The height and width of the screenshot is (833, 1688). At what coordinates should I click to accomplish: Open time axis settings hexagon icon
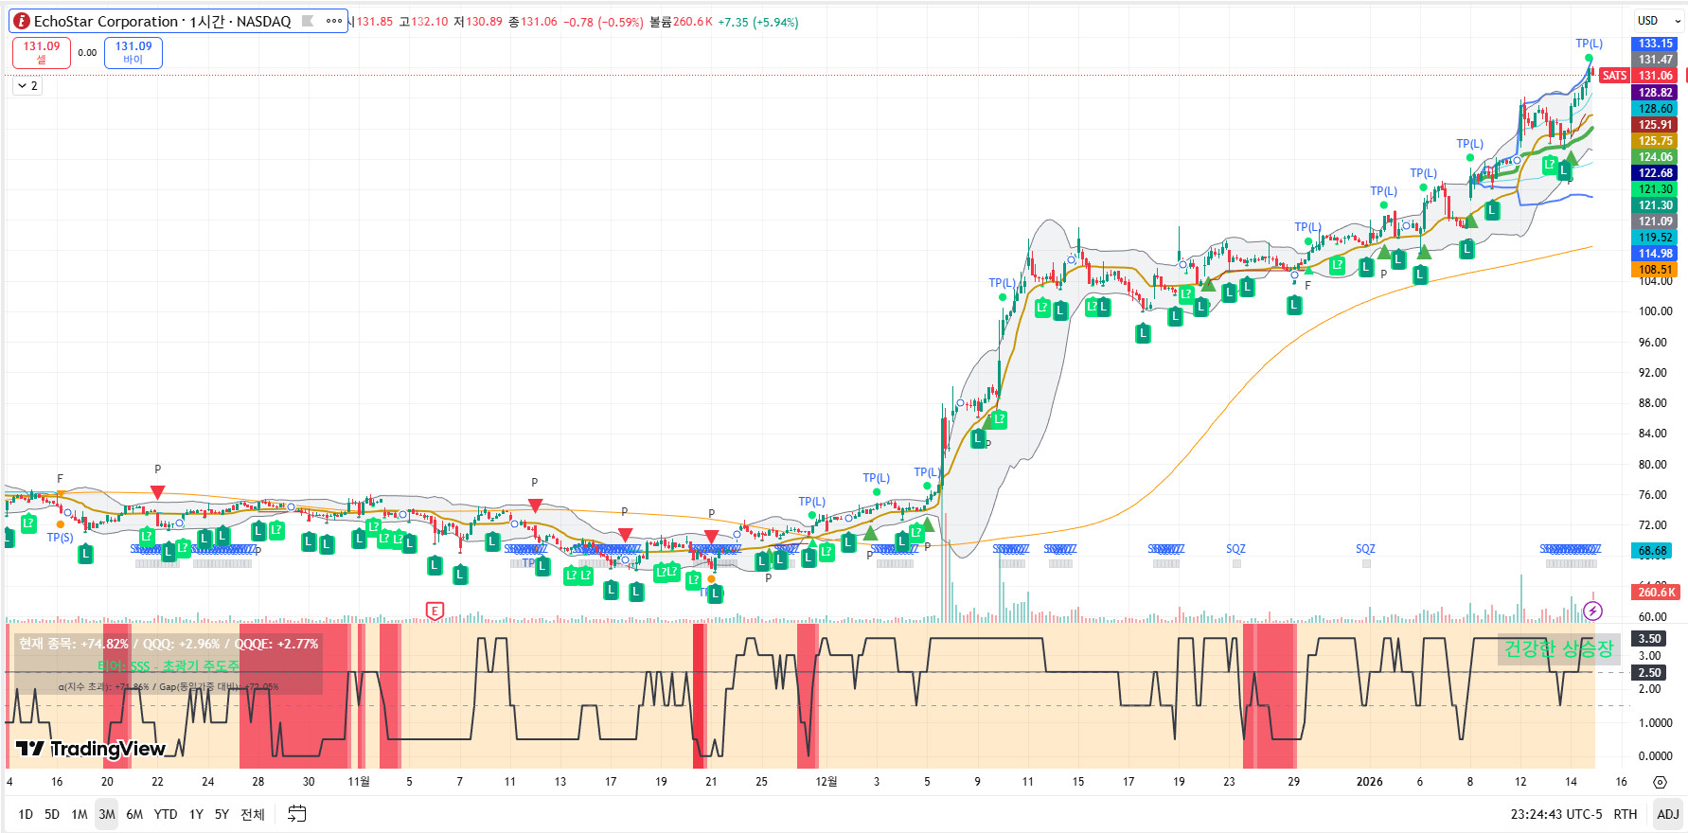click(x=1660, y=782)
